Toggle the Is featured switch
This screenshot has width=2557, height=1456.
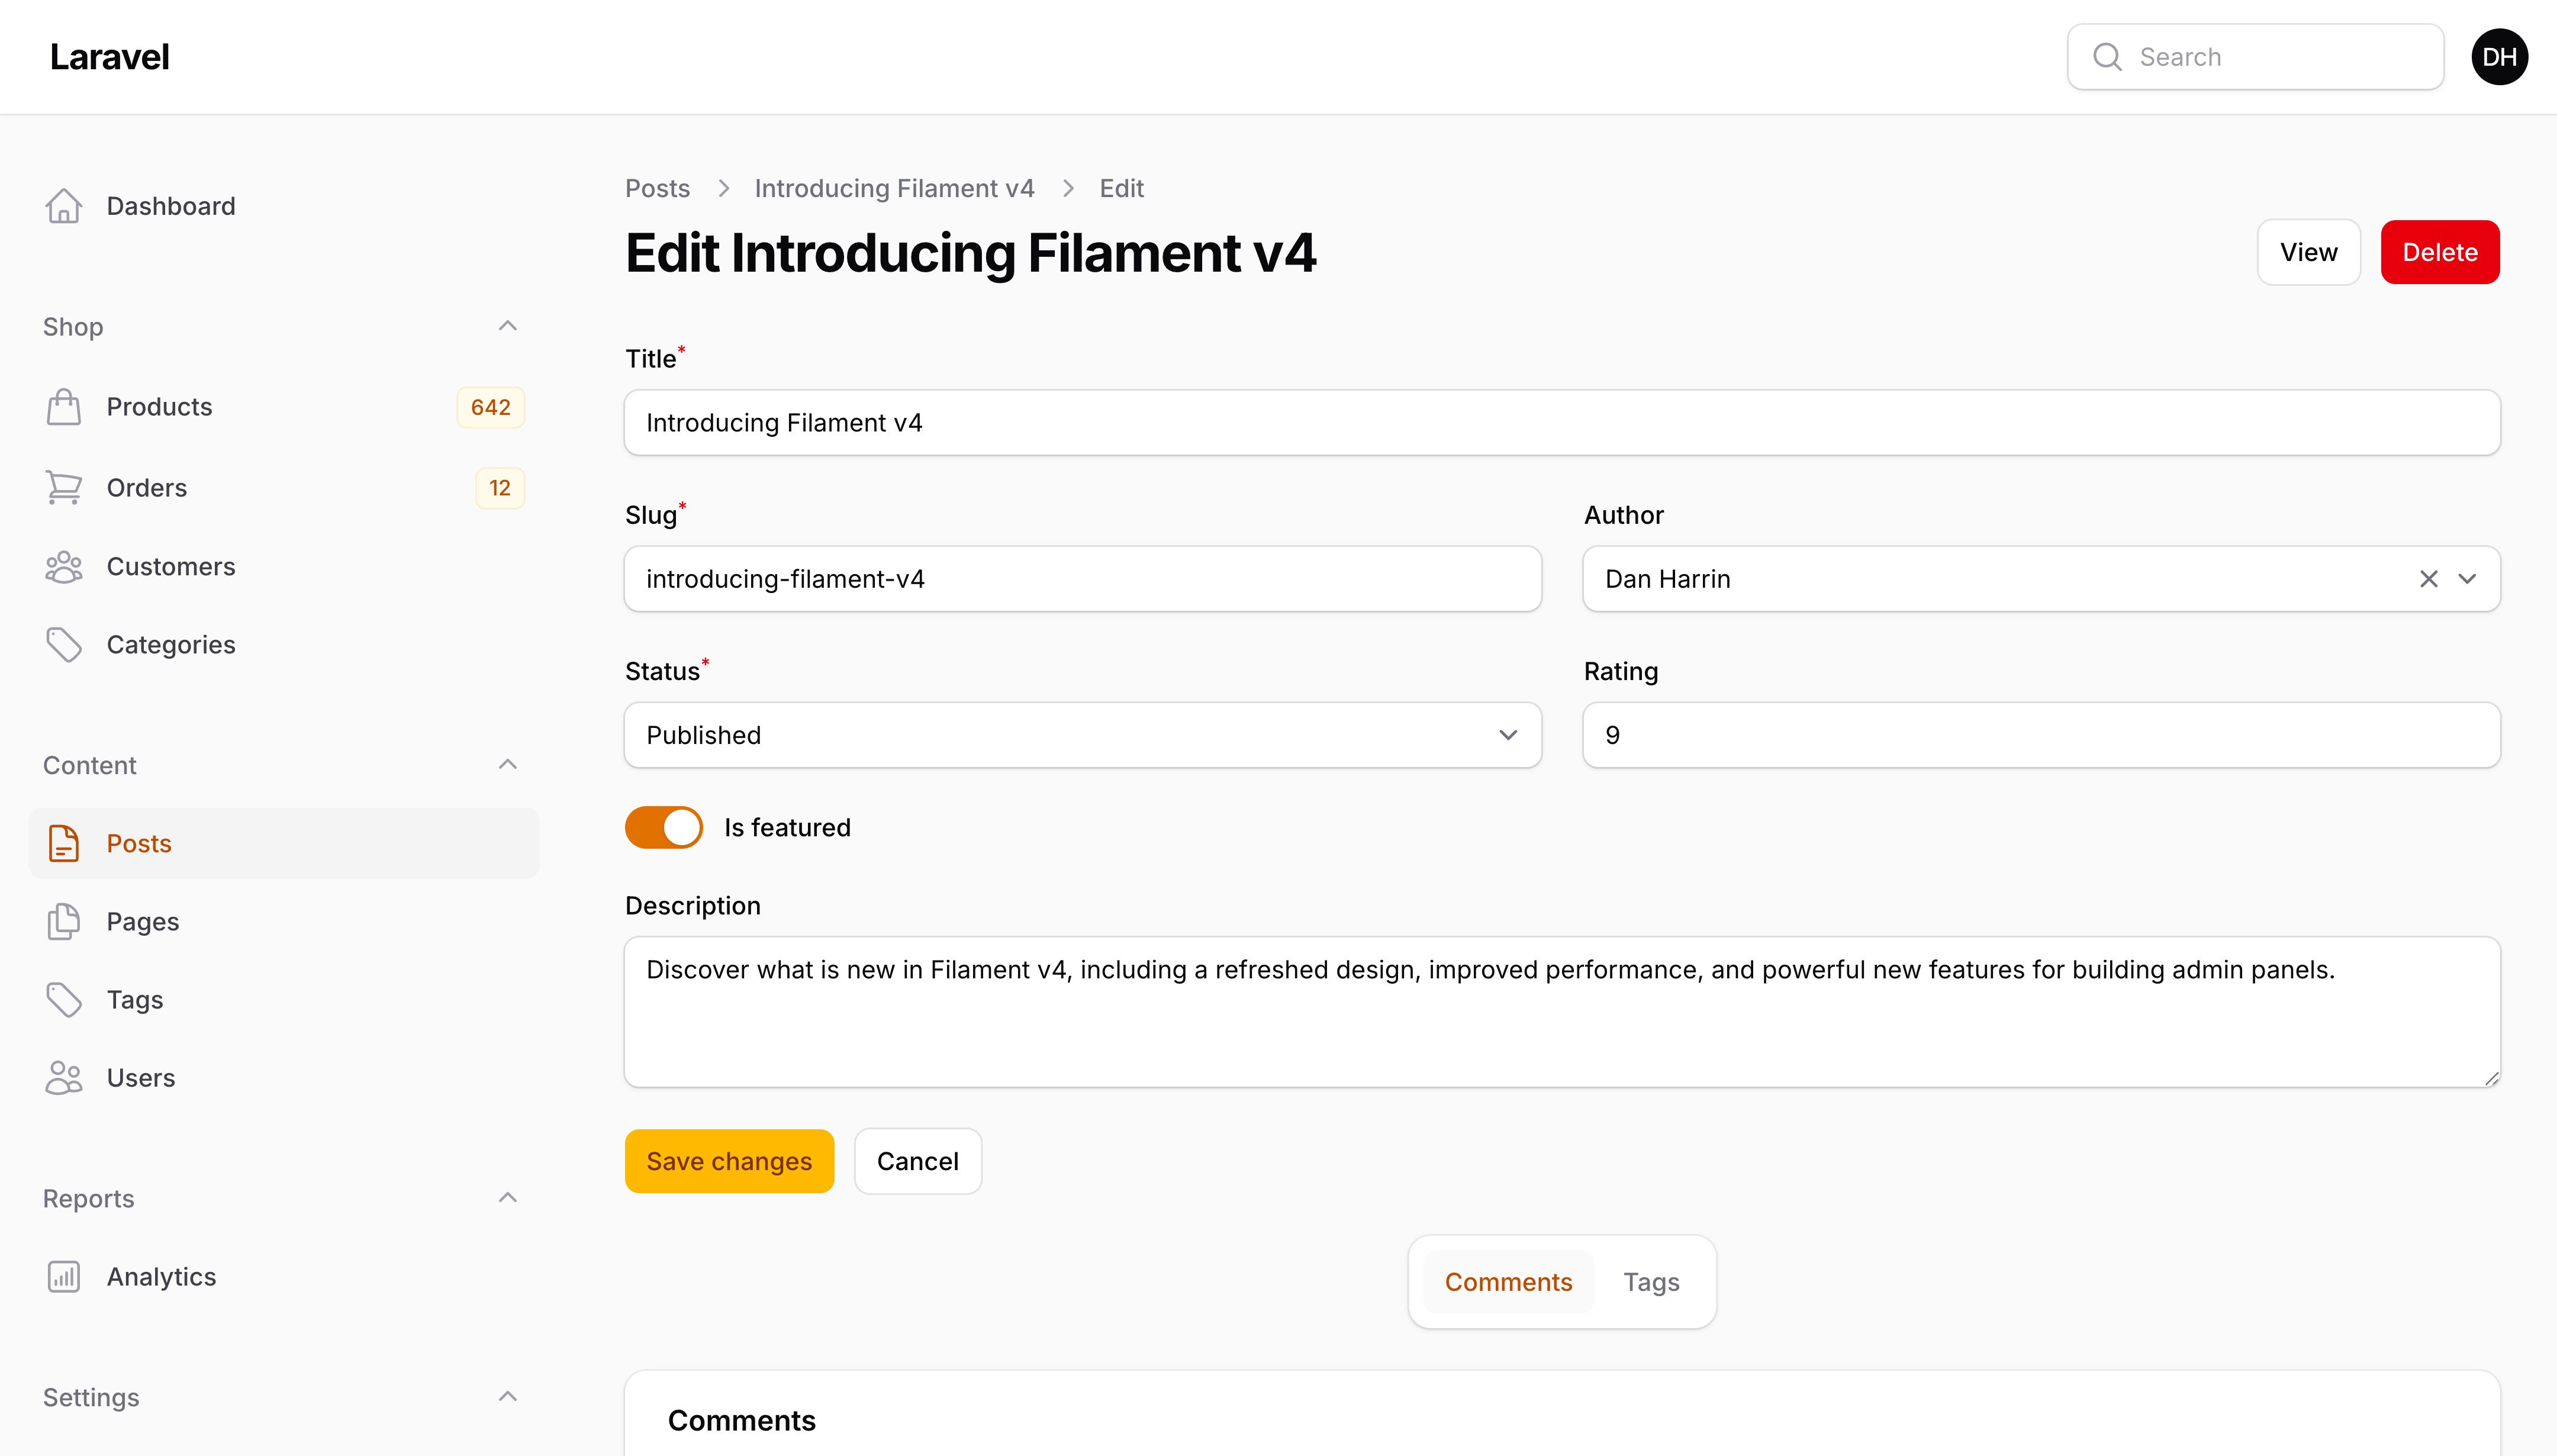click(664, 828)
